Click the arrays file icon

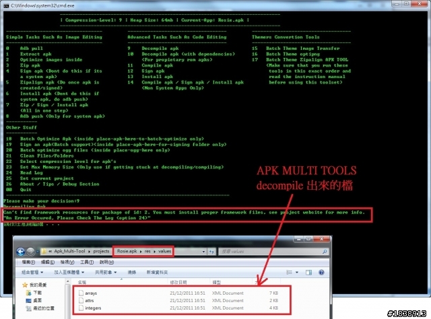coord(81,293)
